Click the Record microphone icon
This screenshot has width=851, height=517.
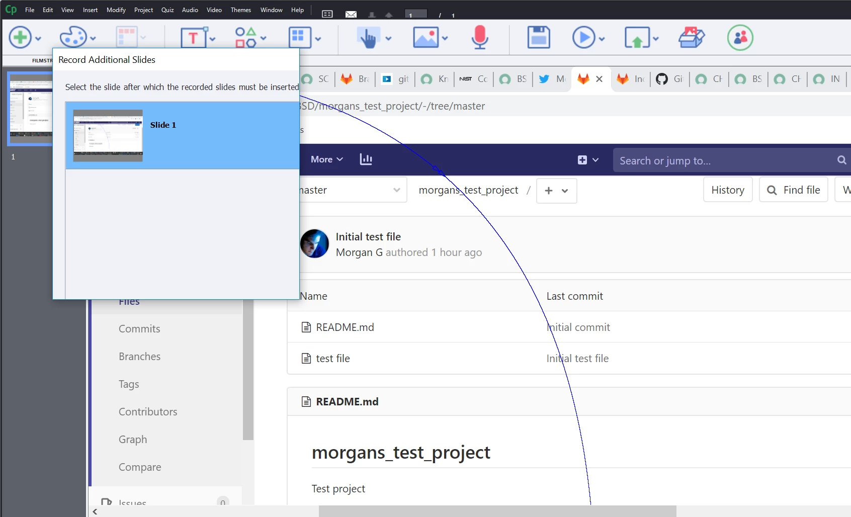click(480, 38)
